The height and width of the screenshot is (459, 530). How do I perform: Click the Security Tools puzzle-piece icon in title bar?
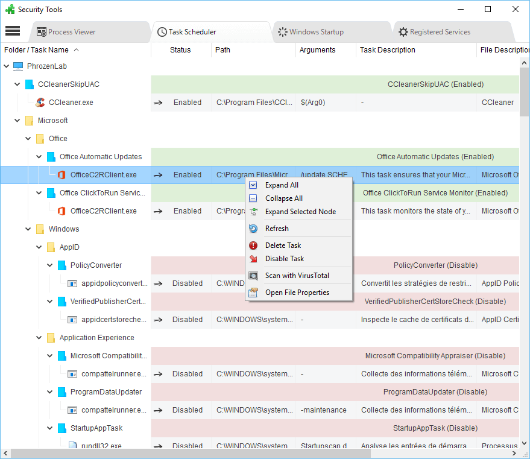(10, 9)
